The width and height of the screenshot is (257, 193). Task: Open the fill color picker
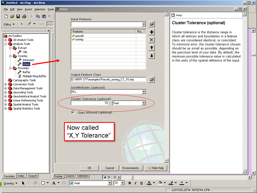(x=165, y=183)
